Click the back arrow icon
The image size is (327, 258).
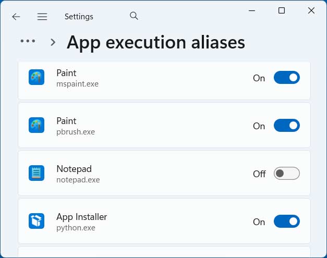[x=16, y=17]
